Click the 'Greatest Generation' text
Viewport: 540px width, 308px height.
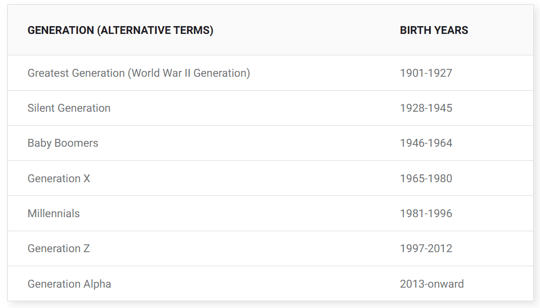tap(76, 73)
